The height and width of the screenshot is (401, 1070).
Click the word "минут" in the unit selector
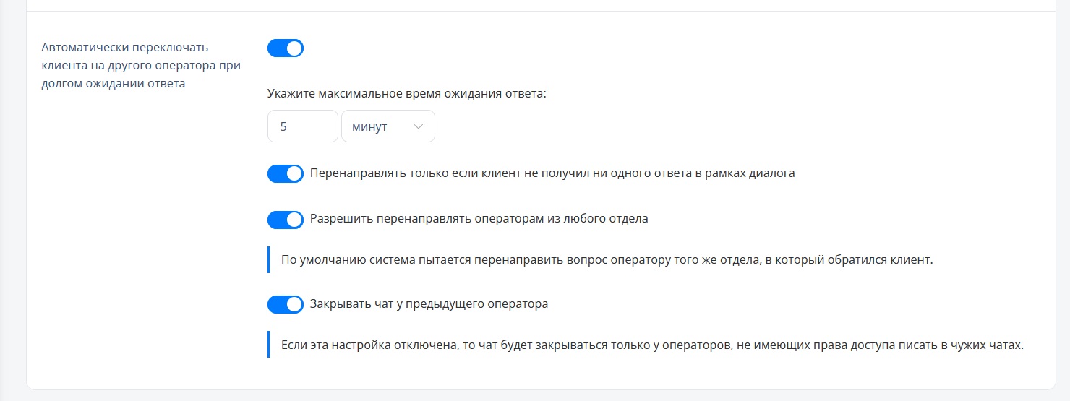pyautogui.click(x=369, y=126)
